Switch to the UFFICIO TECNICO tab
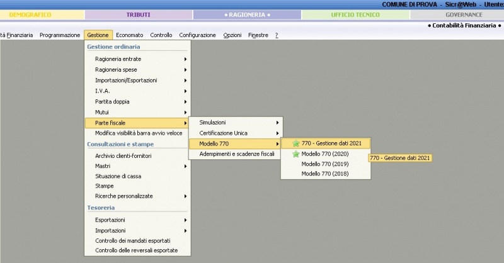The image size is (504, 263). [x=355, y=14]
